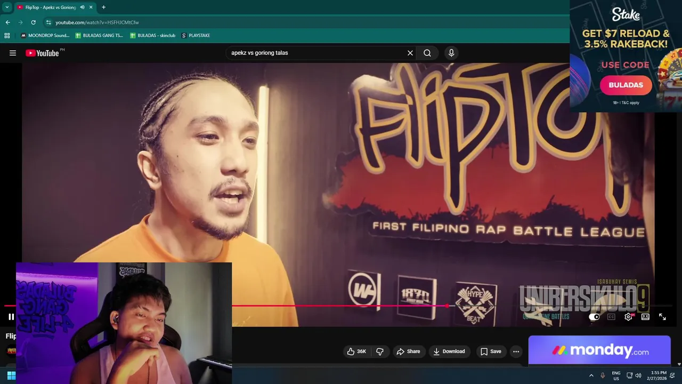
Task: Open notification center bell icon
Action: point(672,375)
